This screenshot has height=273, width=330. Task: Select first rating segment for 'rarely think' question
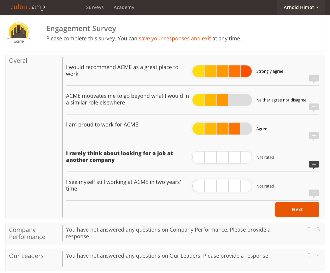click(x=198, y=157)
